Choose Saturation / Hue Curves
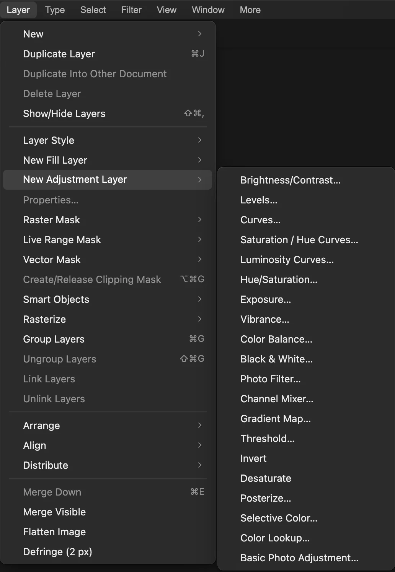Viewport: 395px width, 572px height. pos(306,240)
